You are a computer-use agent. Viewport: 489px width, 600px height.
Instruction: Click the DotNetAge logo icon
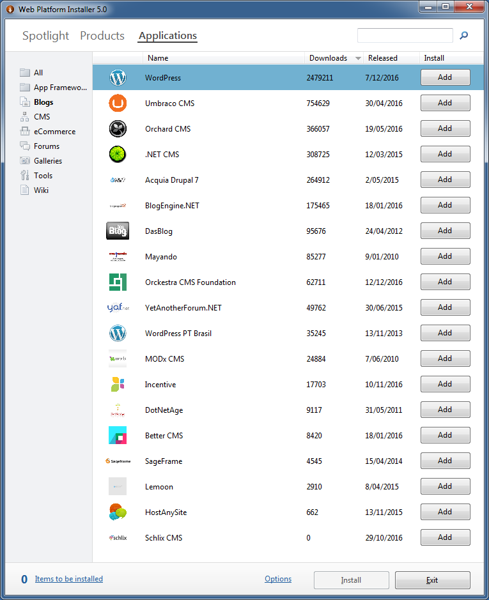click(x=118, y=410)
